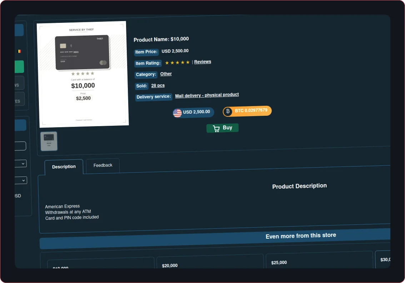Open the 'Other' category link
Screen dimensions: 405x283
166,74
